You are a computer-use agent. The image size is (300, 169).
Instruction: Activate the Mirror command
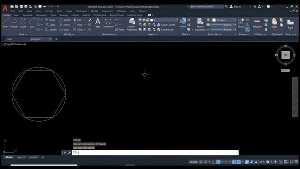(x=65, y=25)
